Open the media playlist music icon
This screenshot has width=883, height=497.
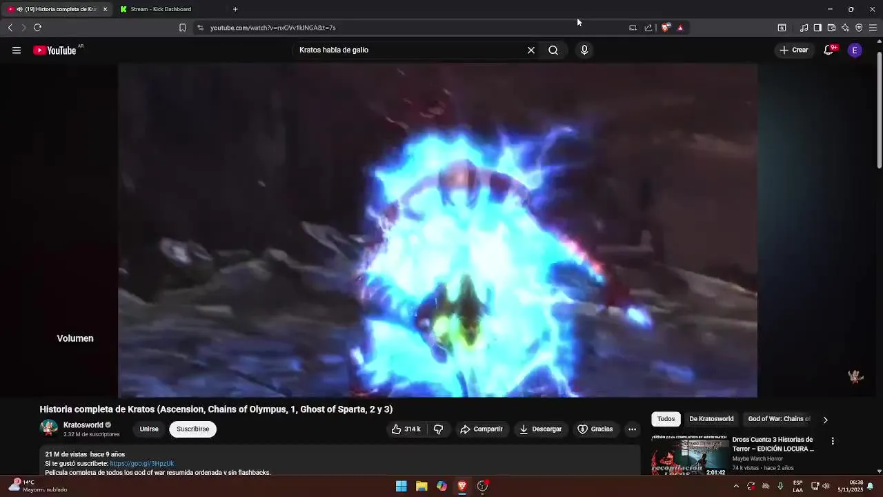click(804, 28)
